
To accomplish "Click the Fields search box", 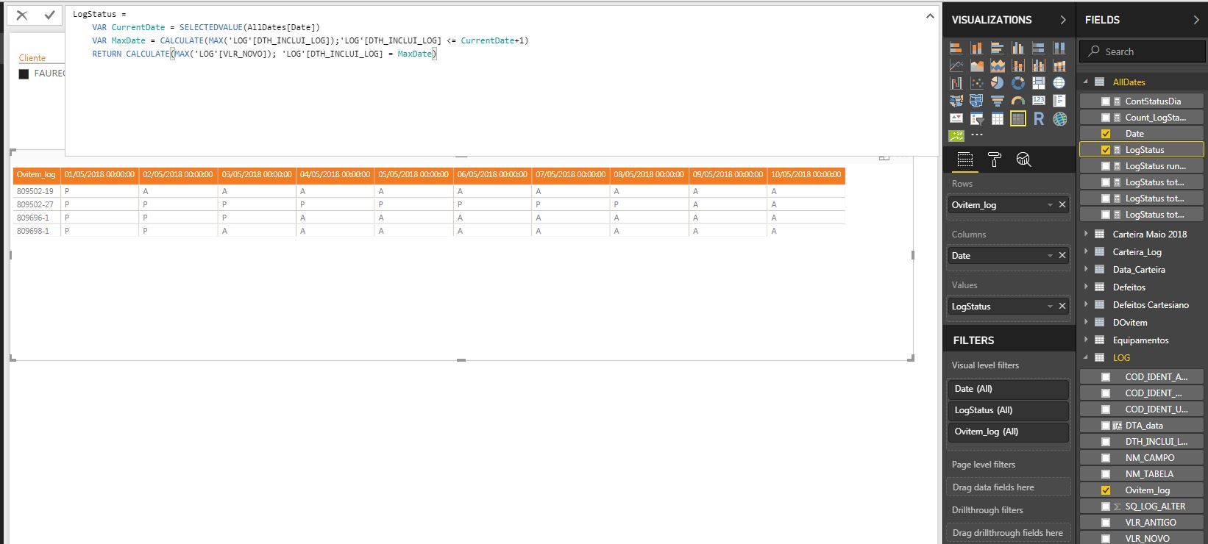I will click(1142, 51).
